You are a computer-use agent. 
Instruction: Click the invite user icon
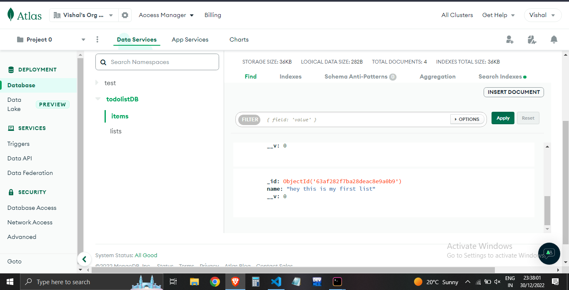pos(509,39)
